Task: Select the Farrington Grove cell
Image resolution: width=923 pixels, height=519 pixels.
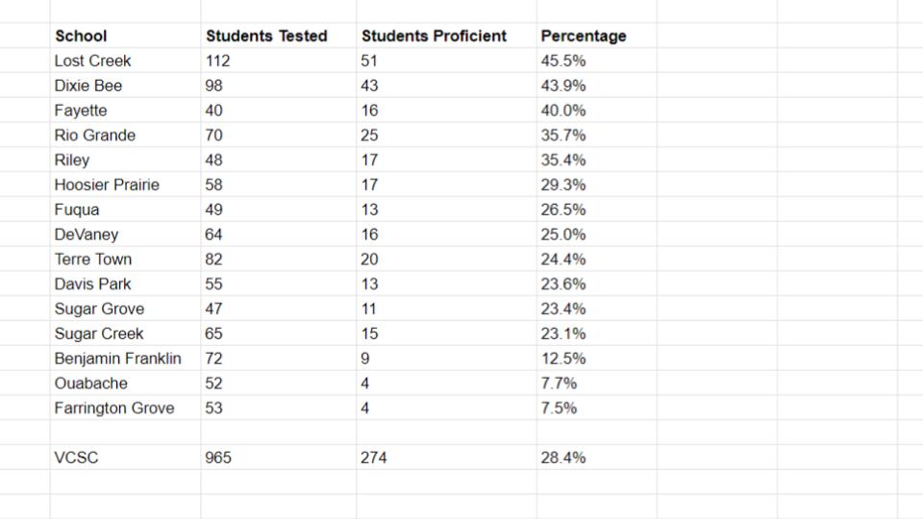Action: click(114, 408)
